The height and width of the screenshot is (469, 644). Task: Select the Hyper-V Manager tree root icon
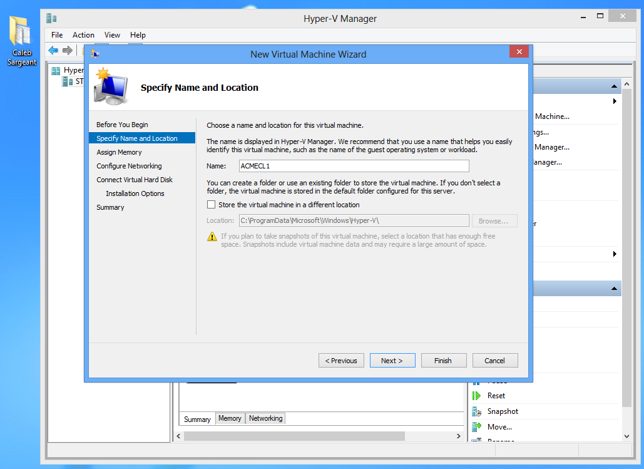(x=56, y=71)
